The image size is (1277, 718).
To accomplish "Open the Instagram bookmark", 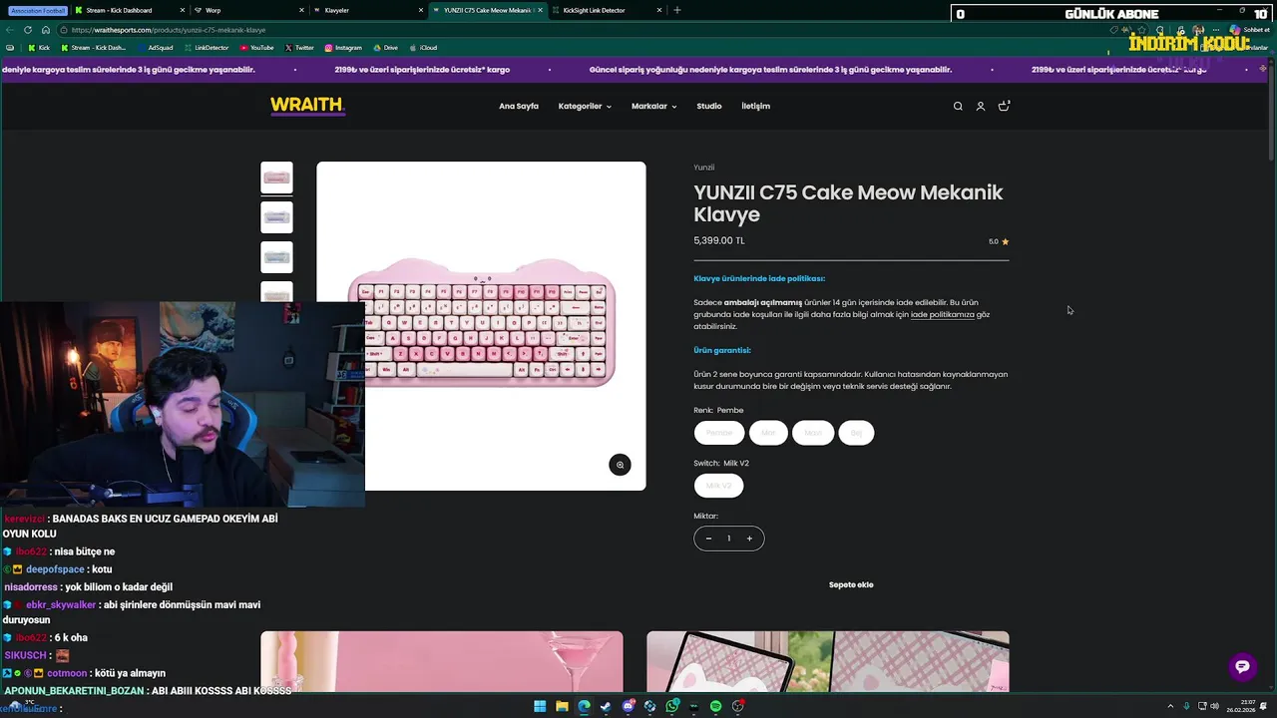I will point(343,48).
